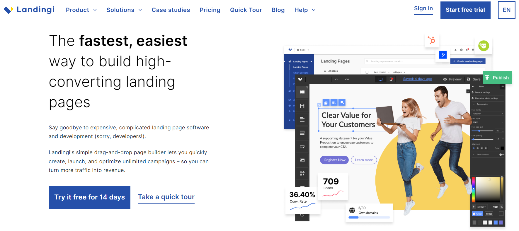The image size is (519, 231).
Task: Click the green mail integration icon
Action: [484, 46]
